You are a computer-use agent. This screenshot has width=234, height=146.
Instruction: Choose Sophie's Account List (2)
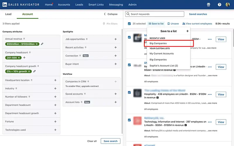[164, 66]
